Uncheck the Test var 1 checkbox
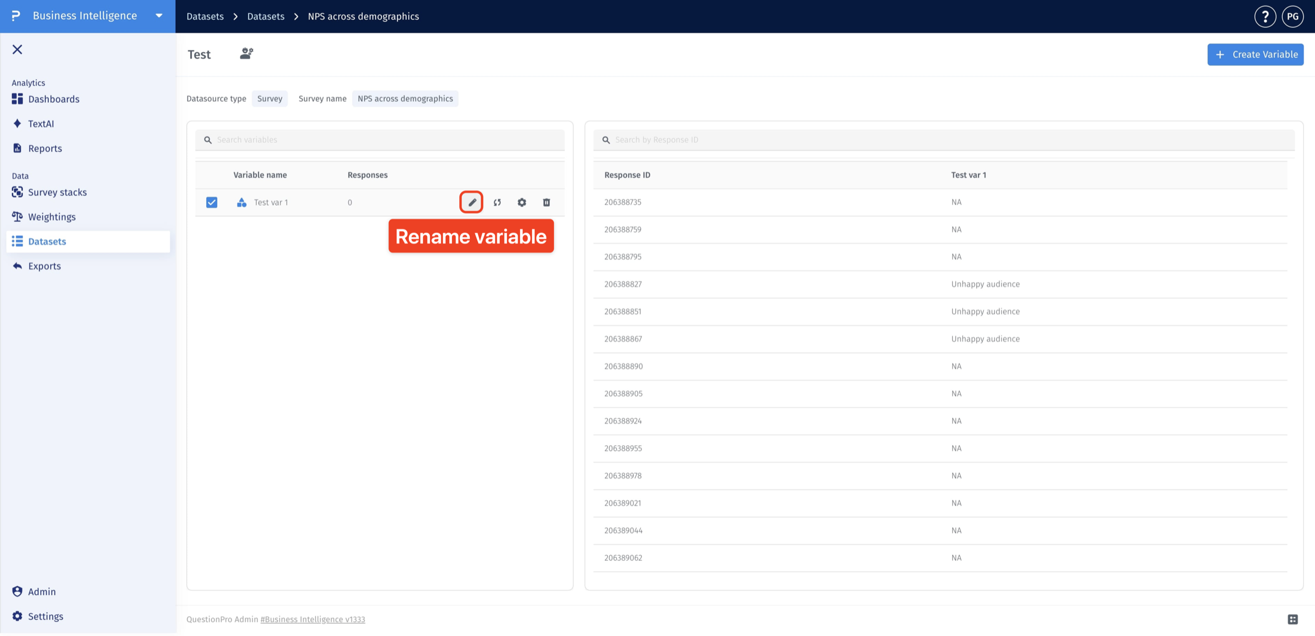This screenshot has height=636, width=1315. coord(212,203)
